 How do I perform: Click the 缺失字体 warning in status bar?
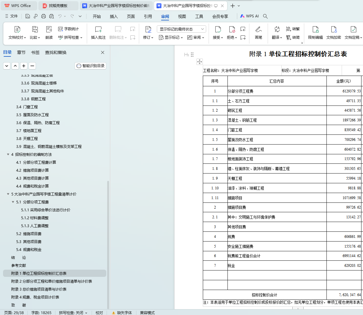(x=122, y=313)
